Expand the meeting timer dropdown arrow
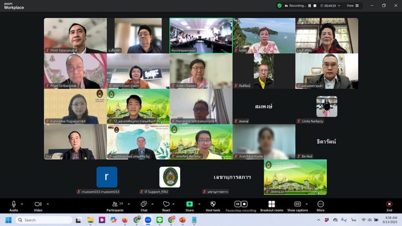Screen dimensions: 402x226 (x=340, y=6)
